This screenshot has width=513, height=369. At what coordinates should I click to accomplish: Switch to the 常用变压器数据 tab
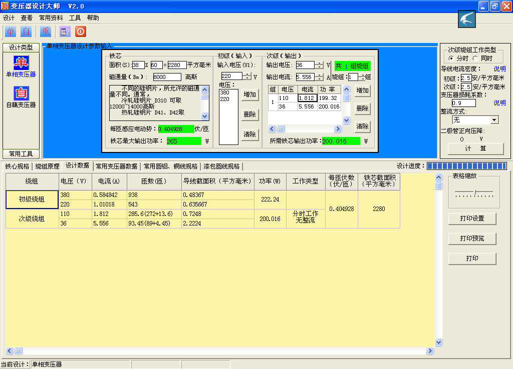click(116, 166)
